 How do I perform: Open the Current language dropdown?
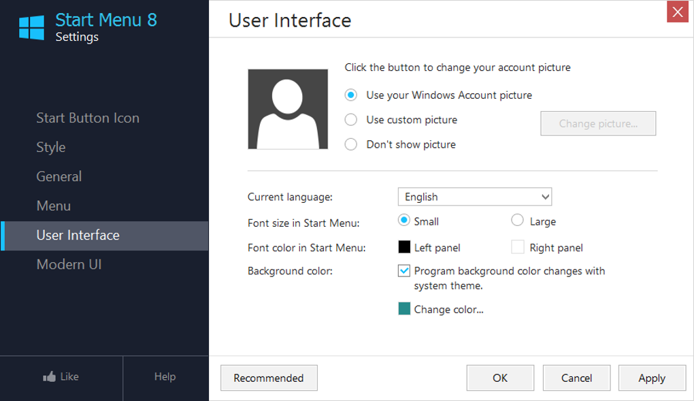[x=474, y=197]
